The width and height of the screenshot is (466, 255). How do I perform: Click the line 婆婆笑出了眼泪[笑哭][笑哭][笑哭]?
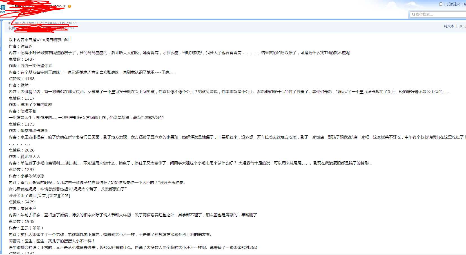(x=39, y=195)
